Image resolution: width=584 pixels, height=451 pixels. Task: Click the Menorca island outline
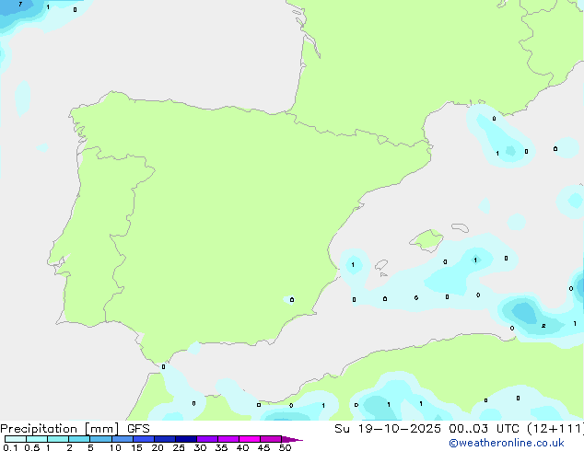pyautogui.click(x=458, y=226)
